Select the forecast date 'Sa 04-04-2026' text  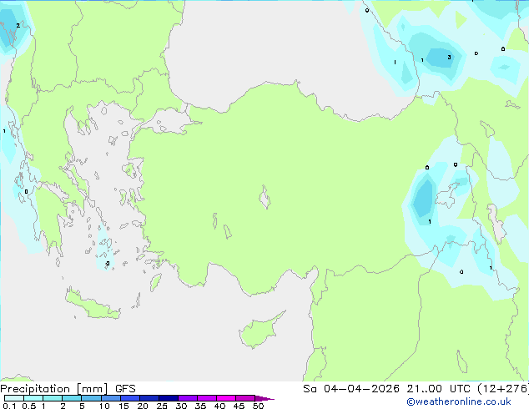pyautogui.click(x=351, y=389)
